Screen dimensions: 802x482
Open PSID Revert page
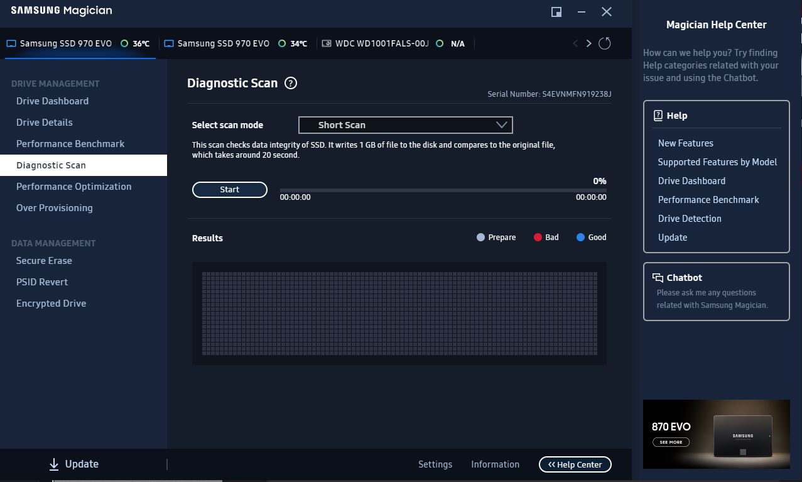[x=42, y=282]
